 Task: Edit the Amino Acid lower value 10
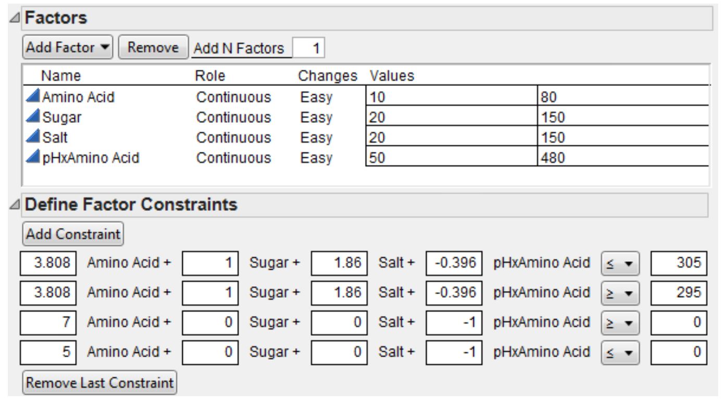tap(451, 97)
